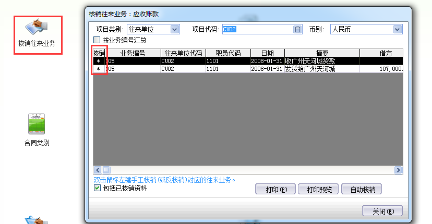Focus the 项目代码 input field
432x224 pixels.
(x=258, y=30)
